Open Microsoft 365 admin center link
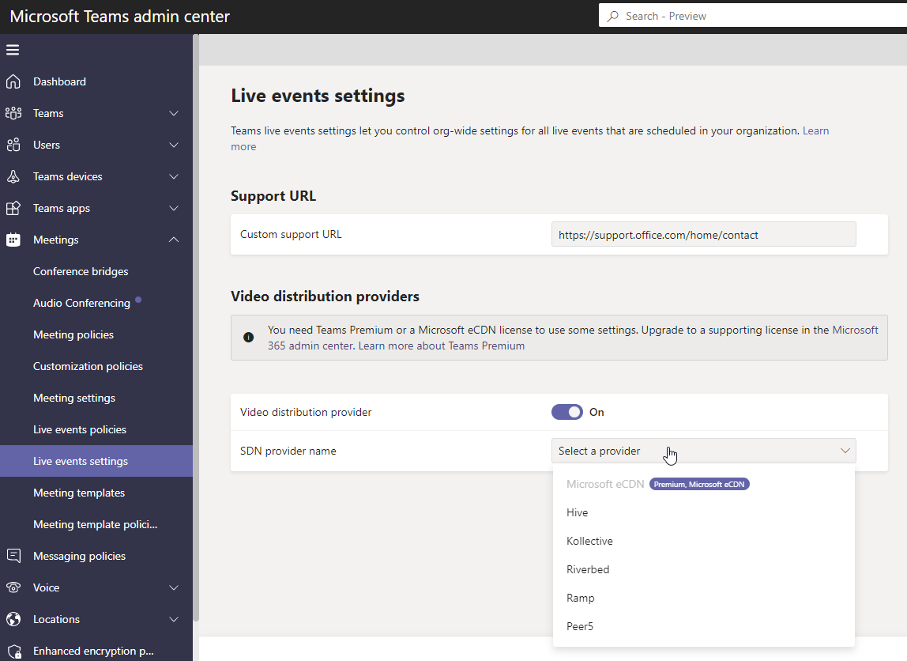 point(855,330)
